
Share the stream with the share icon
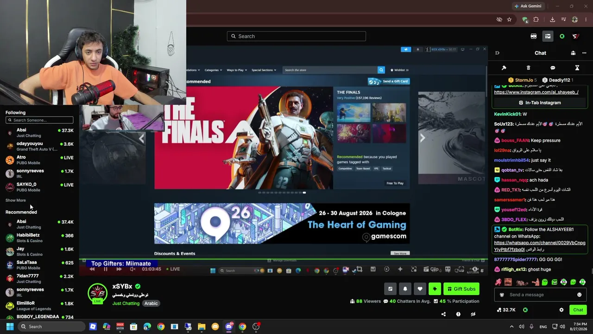pyautogui.click(x=443, y=314)
